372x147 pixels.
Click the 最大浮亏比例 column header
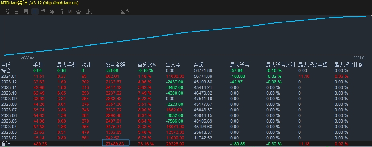tap(281, 65)
